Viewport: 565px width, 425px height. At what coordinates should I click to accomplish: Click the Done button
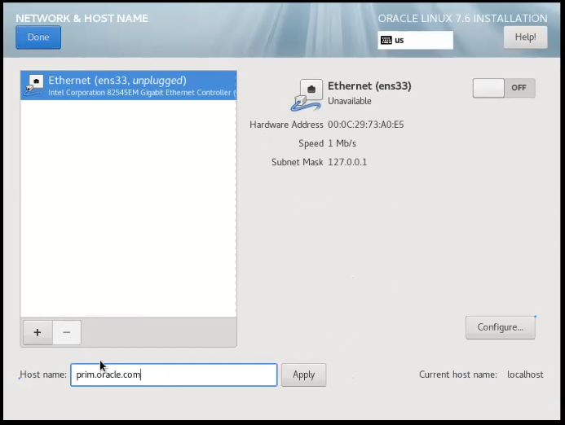(x=38, y=37)
